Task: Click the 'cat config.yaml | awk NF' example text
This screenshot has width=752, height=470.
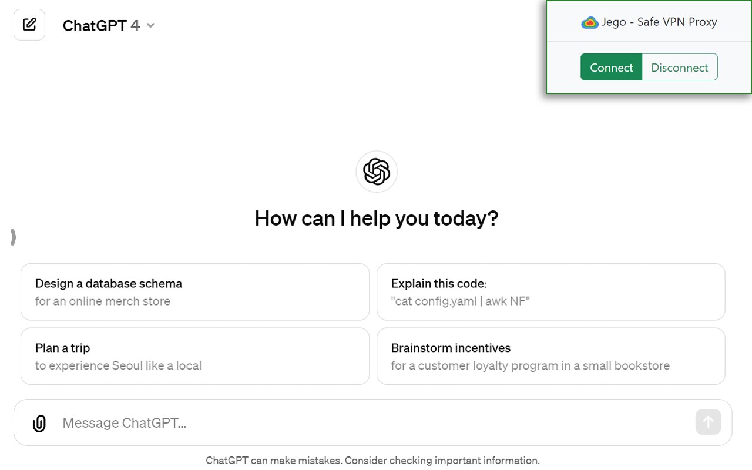Action: click(x=461, y=301)
